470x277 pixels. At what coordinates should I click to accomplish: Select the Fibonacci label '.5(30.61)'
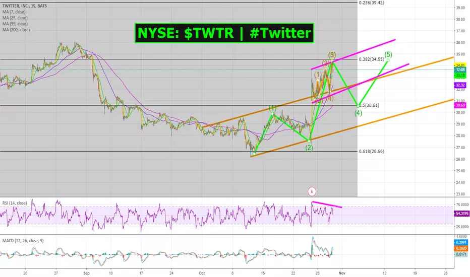click(369, 105)
